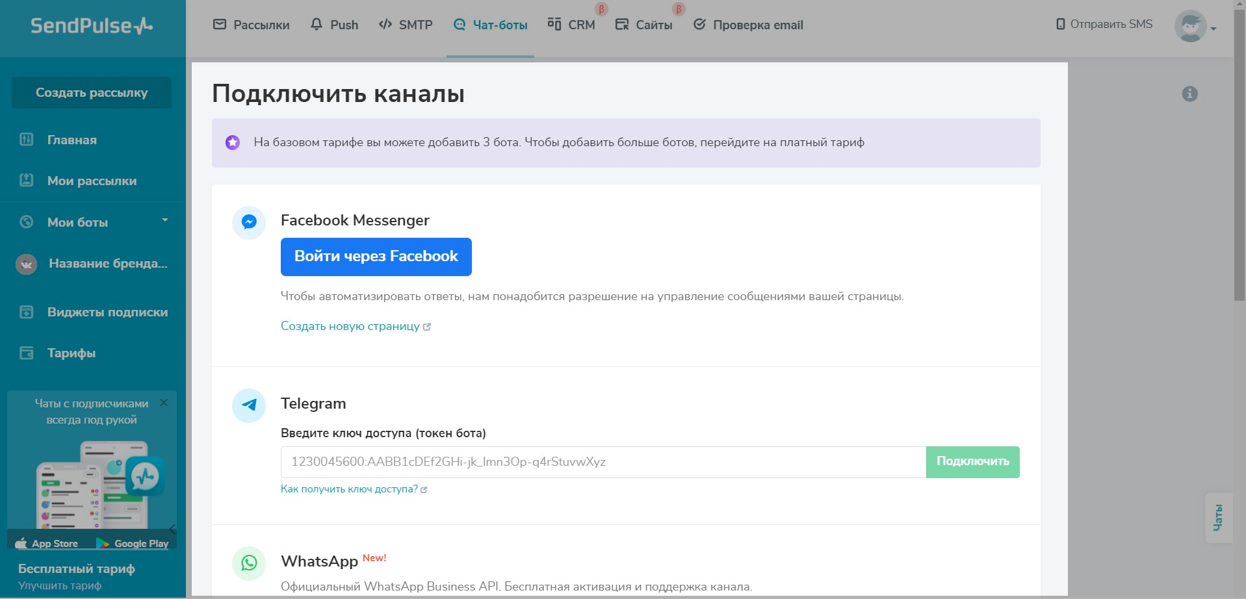Click the Мои боты sidebar icon

point(27,222)
